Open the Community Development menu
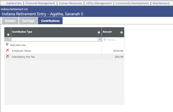 132,3
